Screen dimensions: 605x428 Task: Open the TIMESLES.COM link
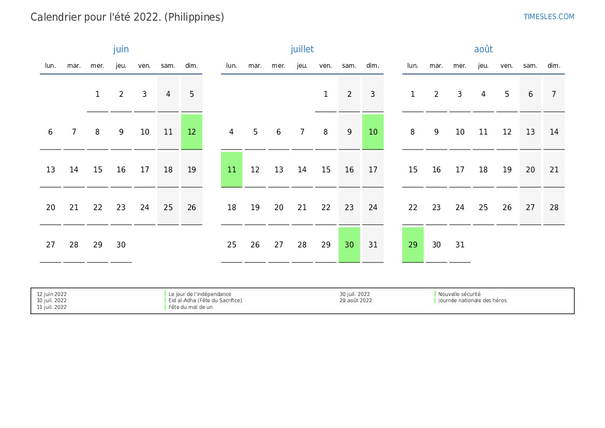coord(549,17)
